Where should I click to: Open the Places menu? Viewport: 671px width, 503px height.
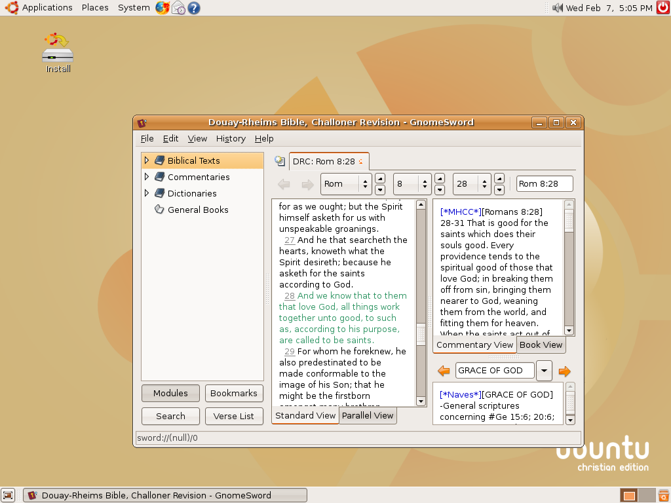click(x=95, y=8)
